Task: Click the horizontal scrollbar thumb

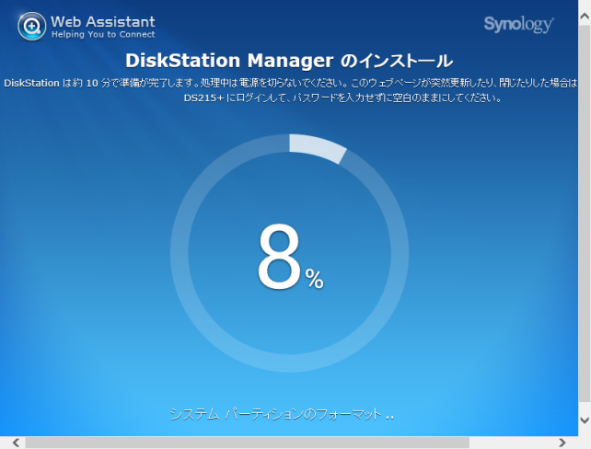Action: [248, 443]
